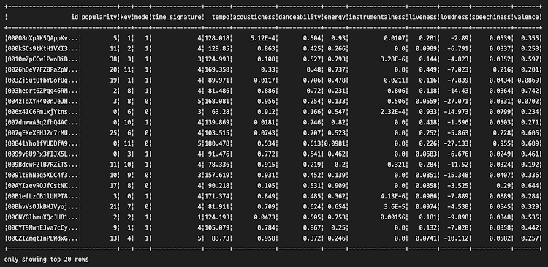Click danceability value 0.867
This screenshot has height=267, width=548.
(x=312, y=228)
